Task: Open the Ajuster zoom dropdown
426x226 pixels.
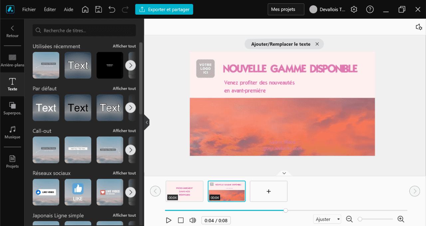Action: [327, 219]
